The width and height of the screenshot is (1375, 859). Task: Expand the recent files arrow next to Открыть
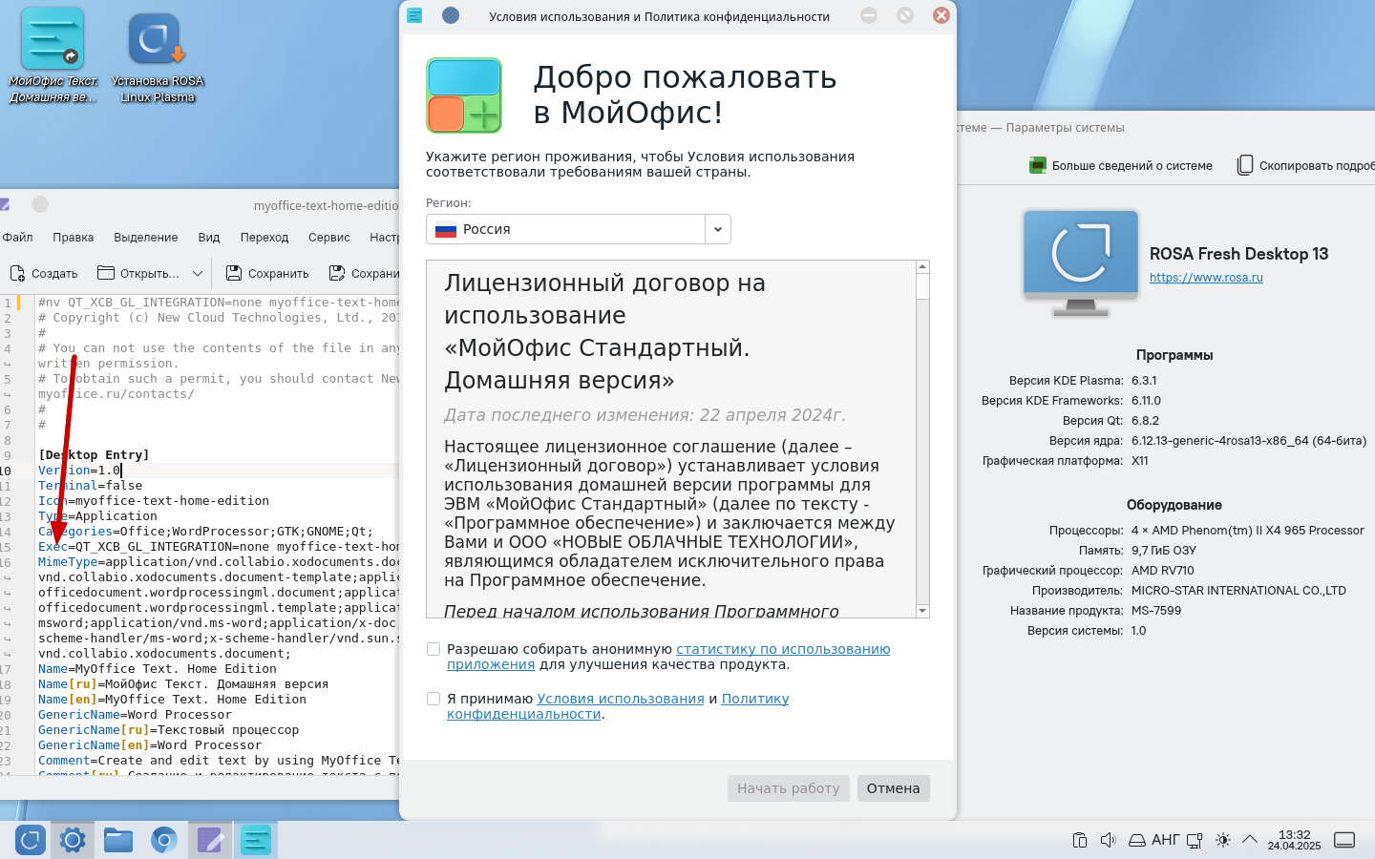click(x=198, y=273)
